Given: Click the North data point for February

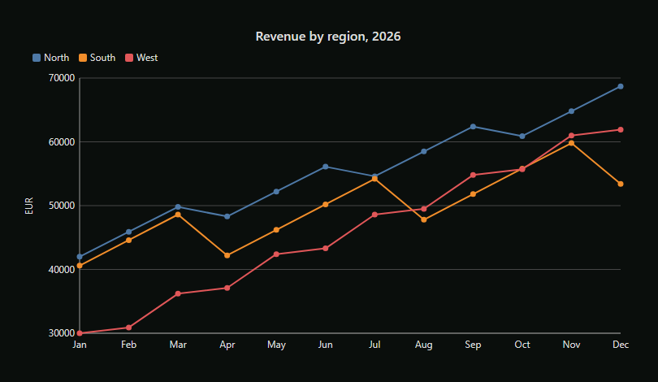Looking at the screenshot, I should (x=129, y=232).
